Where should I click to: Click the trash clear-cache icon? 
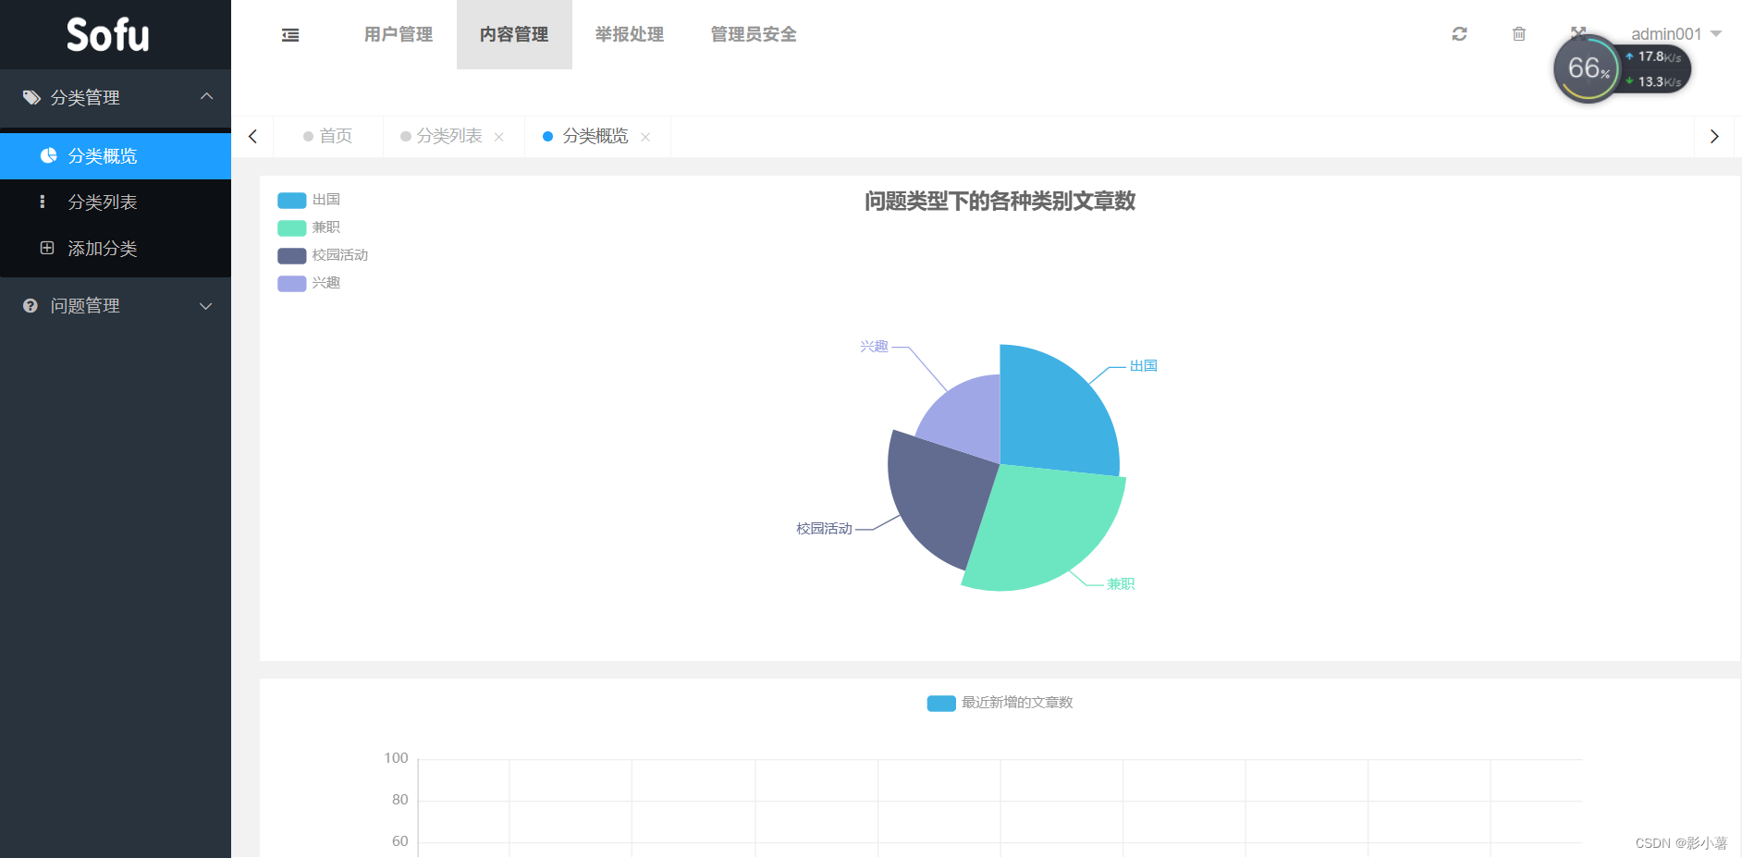coord(1518,34)
